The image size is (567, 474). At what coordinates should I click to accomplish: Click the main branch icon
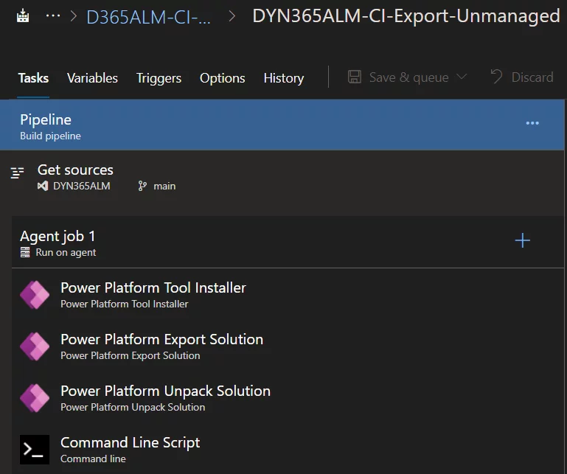point(142,187)
